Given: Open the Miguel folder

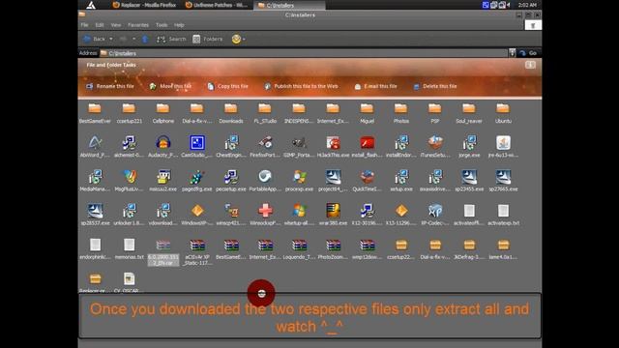Looking at the screenshot, I should (x=367, y=112).
